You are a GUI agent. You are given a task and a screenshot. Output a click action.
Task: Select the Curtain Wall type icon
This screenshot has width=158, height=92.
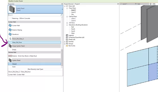(10, 25)
